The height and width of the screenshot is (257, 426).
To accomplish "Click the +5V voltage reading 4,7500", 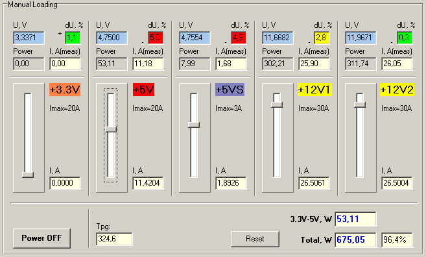I will (x=112, y=38).
